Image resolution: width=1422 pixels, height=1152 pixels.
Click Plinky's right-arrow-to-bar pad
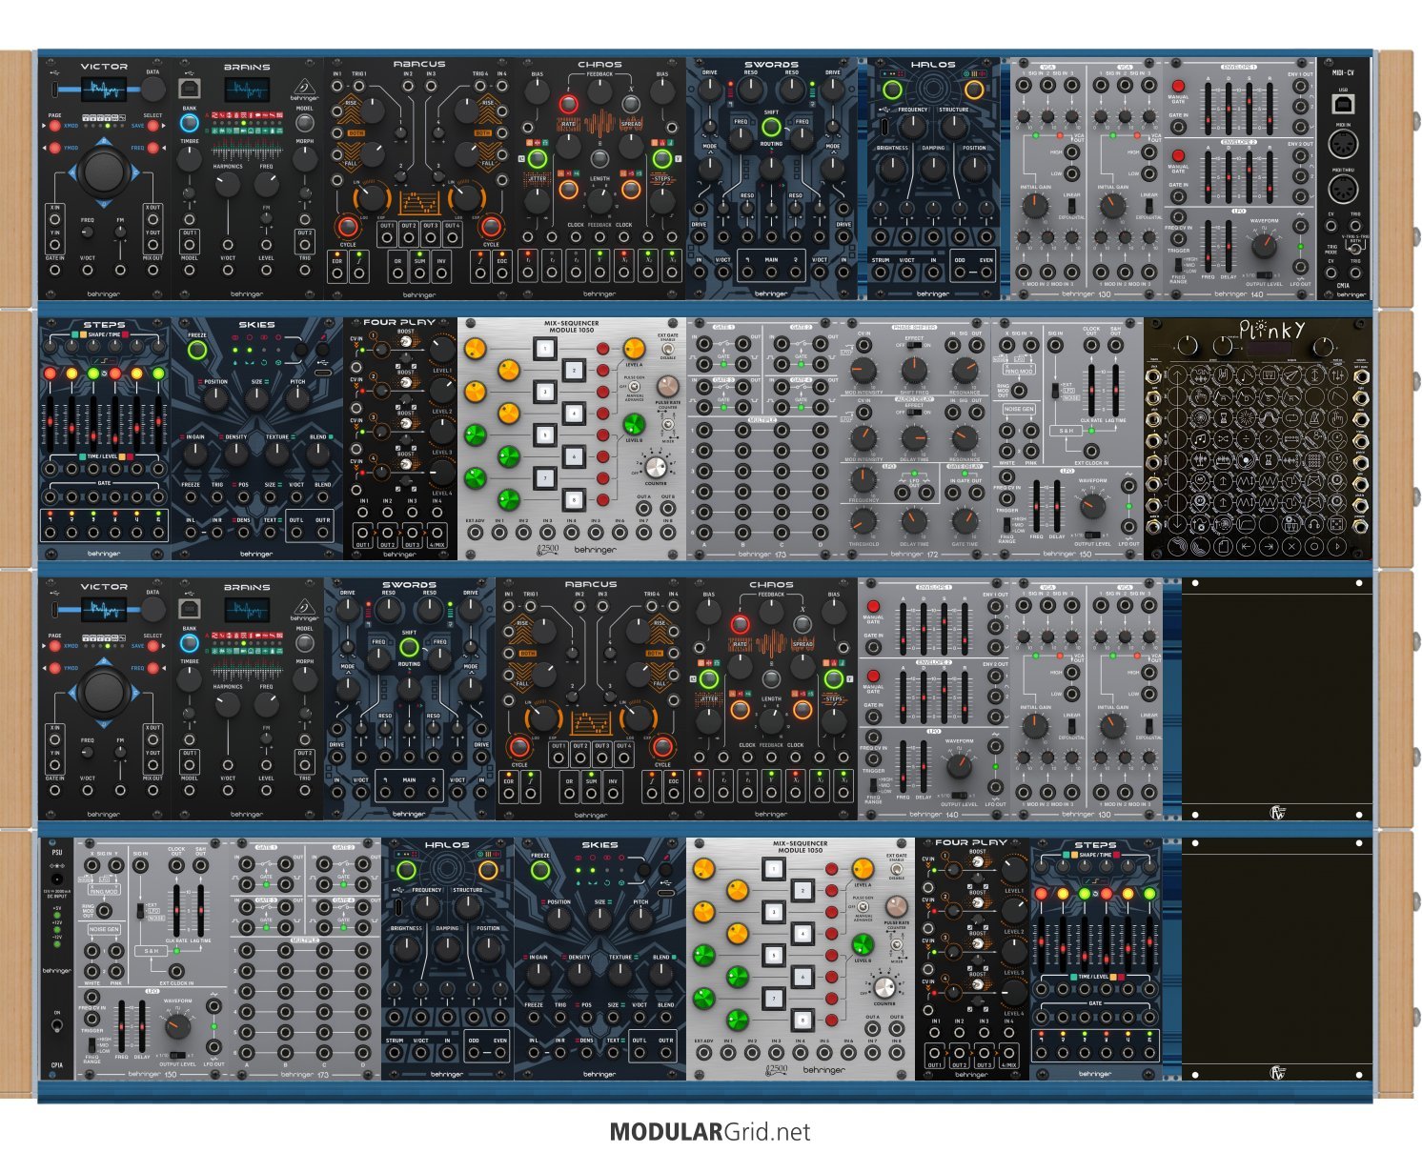(x=1269, y=546)
